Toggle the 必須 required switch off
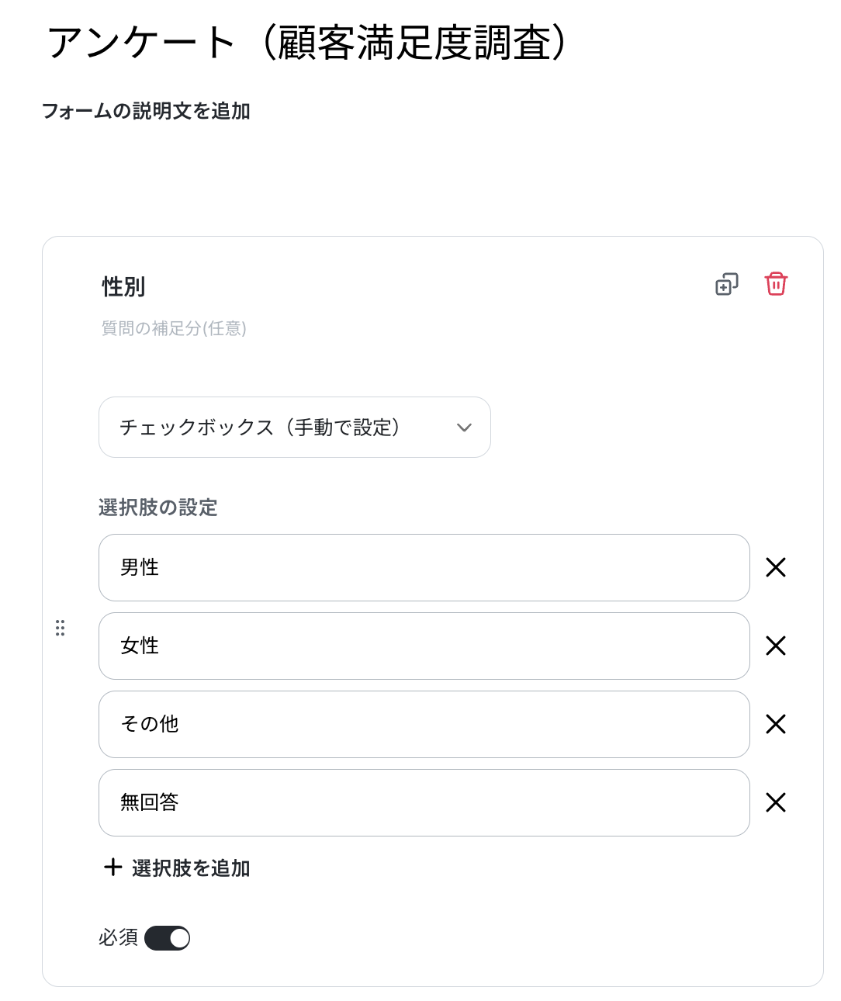Viewport: 841px width, 1001px height. point(167,938)
